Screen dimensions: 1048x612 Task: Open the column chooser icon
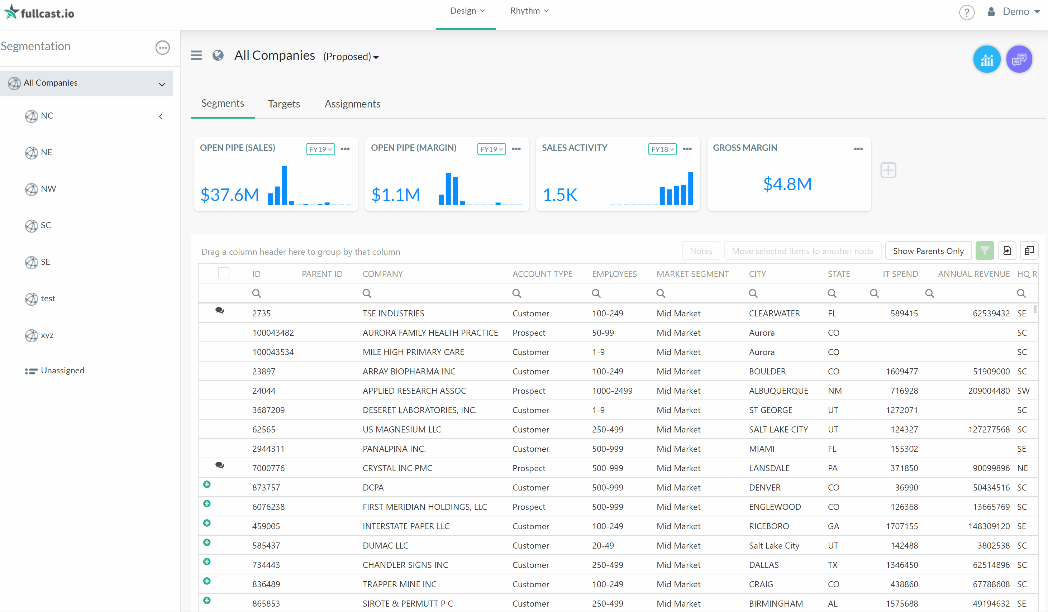pos(1029,251)
